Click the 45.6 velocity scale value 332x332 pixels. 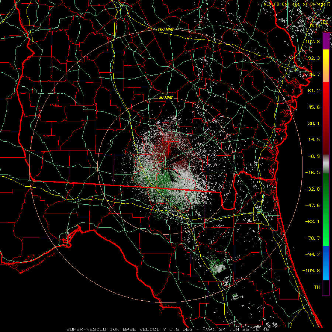pos(314,107)
